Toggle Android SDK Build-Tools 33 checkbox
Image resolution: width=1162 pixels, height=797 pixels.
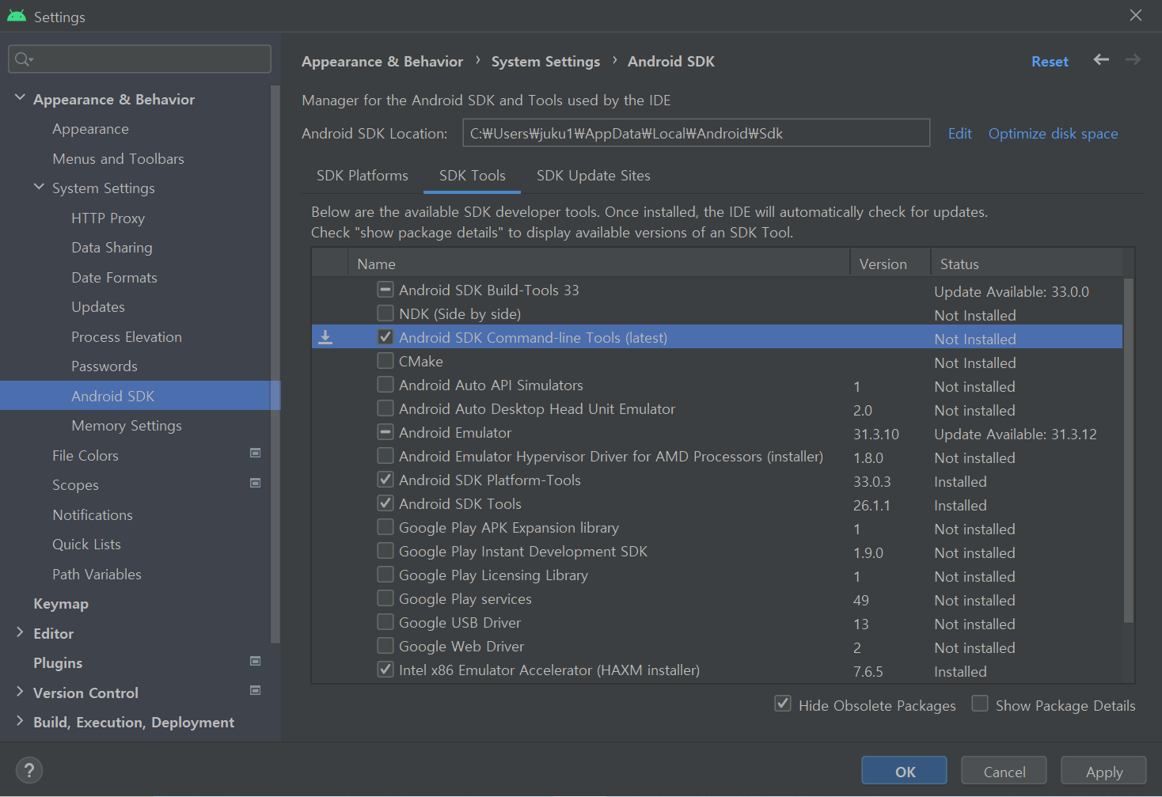tap(385, 290)
